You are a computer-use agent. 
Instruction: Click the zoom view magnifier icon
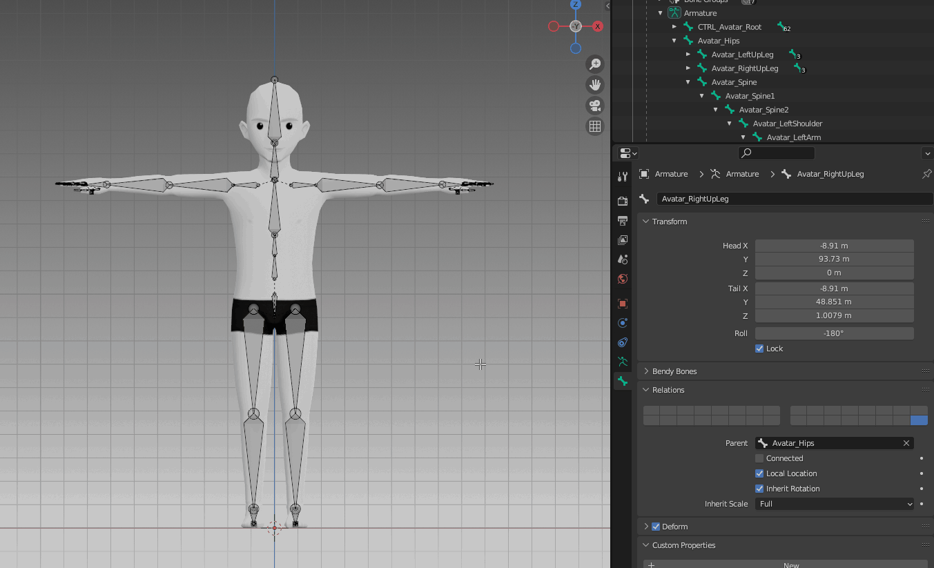(x=594, y=64)
